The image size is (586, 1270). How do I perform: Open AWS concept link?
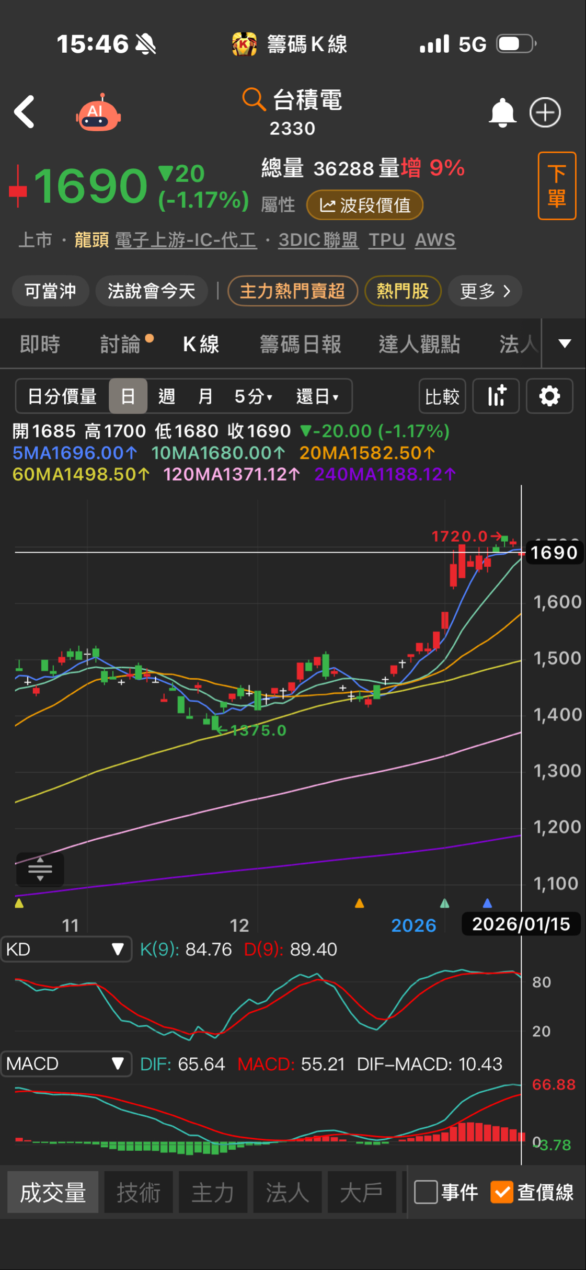[x=435, y=240]
